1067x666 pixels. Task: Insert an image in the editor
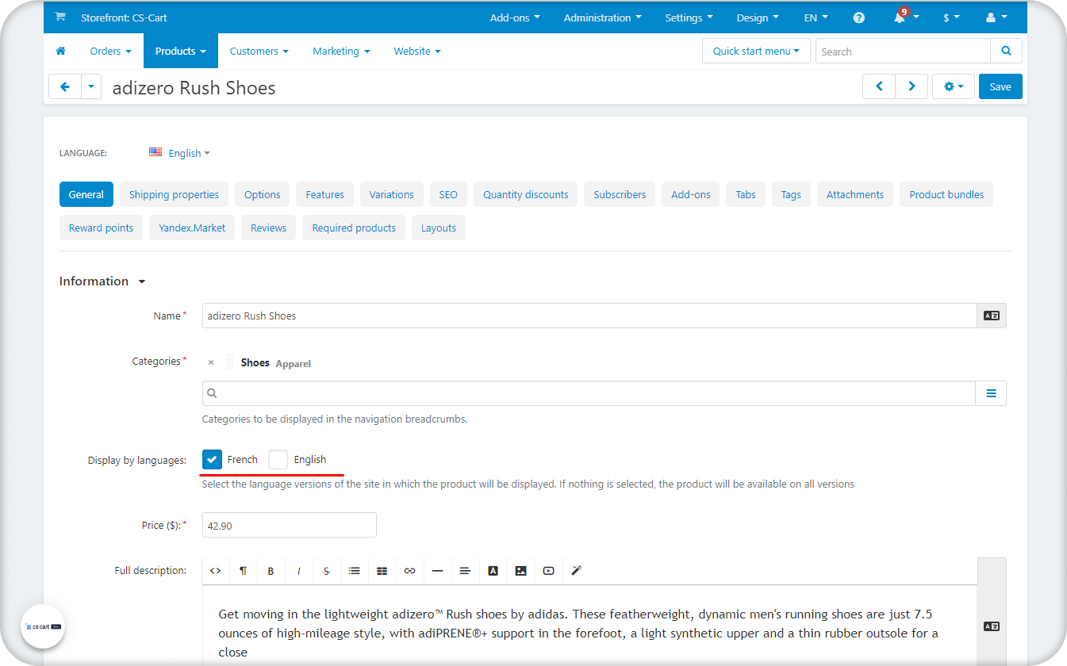520,571
